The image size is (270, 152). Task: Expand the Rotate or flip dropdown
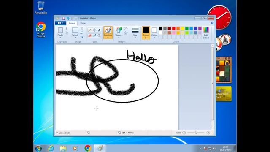pyautogui.click(x=82, y=37)
